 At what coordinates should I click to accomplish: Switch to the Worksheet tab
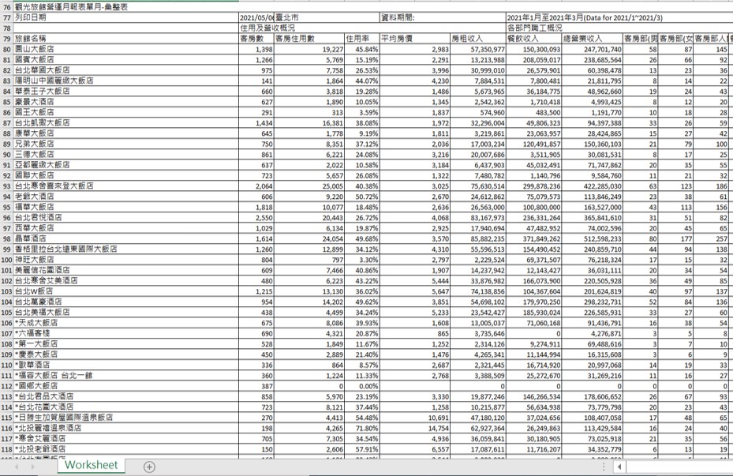(x=91, y=466)
